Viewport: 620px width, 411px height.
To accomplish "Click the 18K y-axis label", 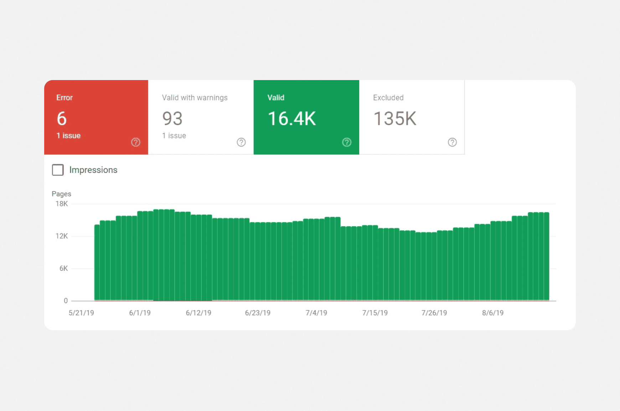I will pos(61,204).
